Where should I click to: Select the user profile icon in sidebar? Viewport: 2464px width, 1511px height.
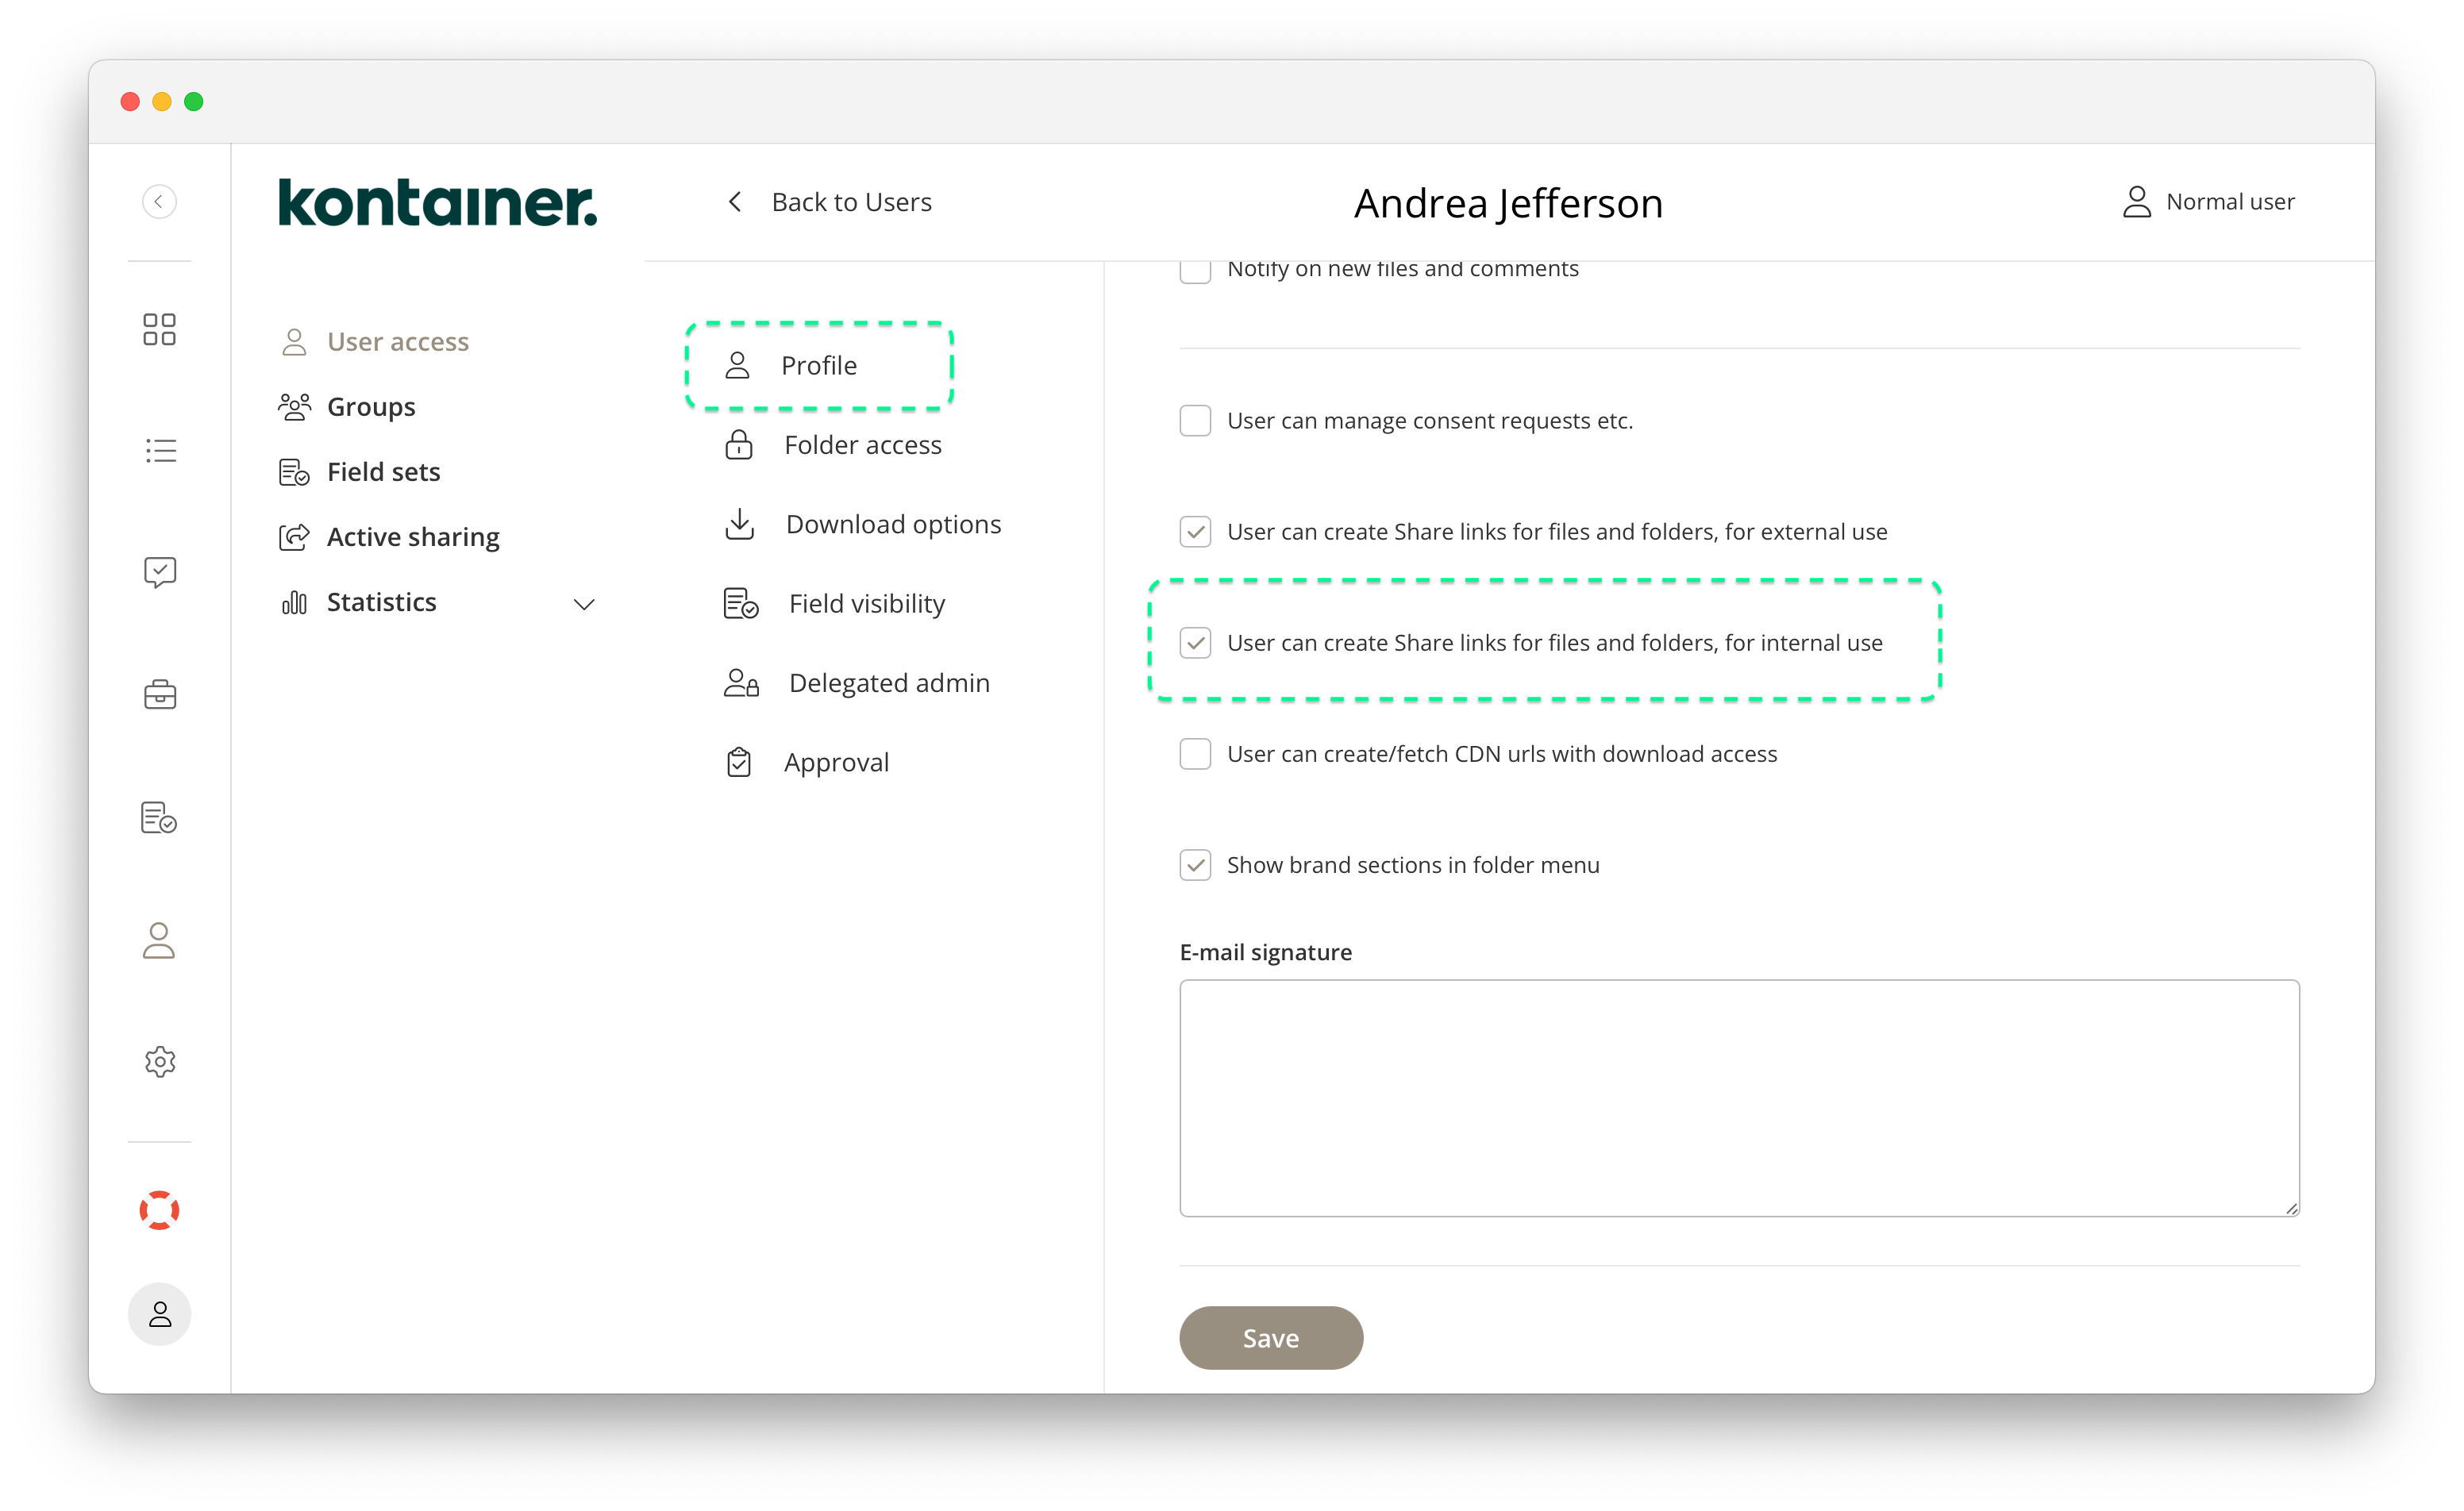159,940
